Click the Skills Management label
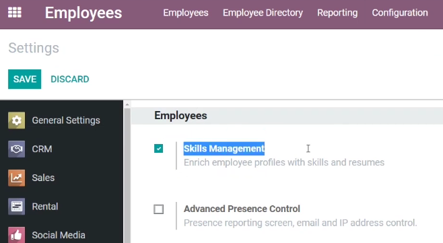 point(224,149)
